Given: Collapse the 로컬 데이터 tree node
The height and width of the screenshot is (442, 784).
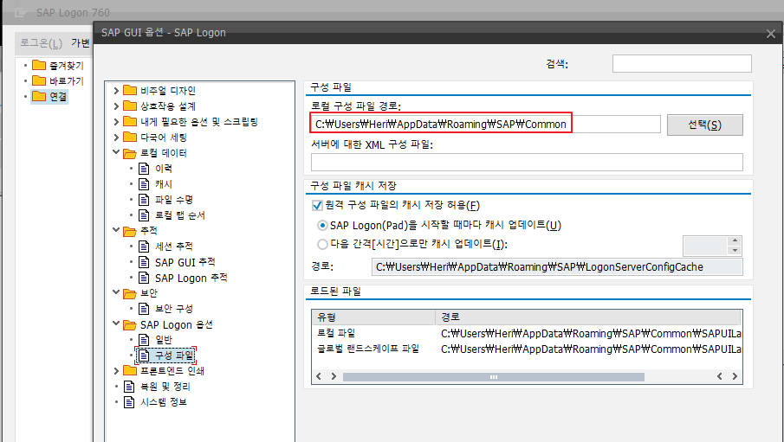Looking at the screenshot, I should coord(116,152).
